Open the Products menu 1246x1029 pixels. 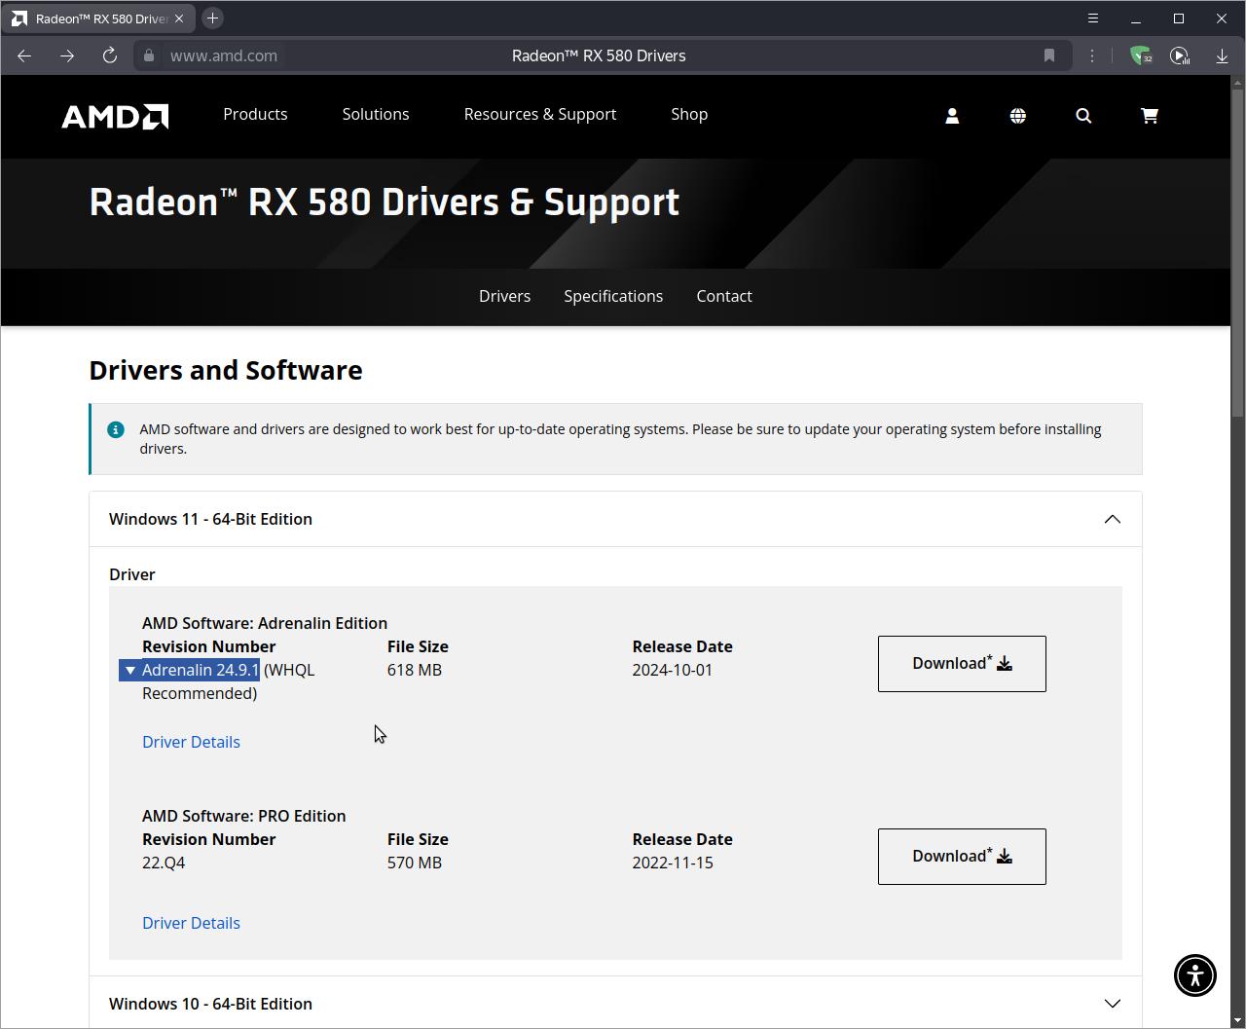[255, 114]
